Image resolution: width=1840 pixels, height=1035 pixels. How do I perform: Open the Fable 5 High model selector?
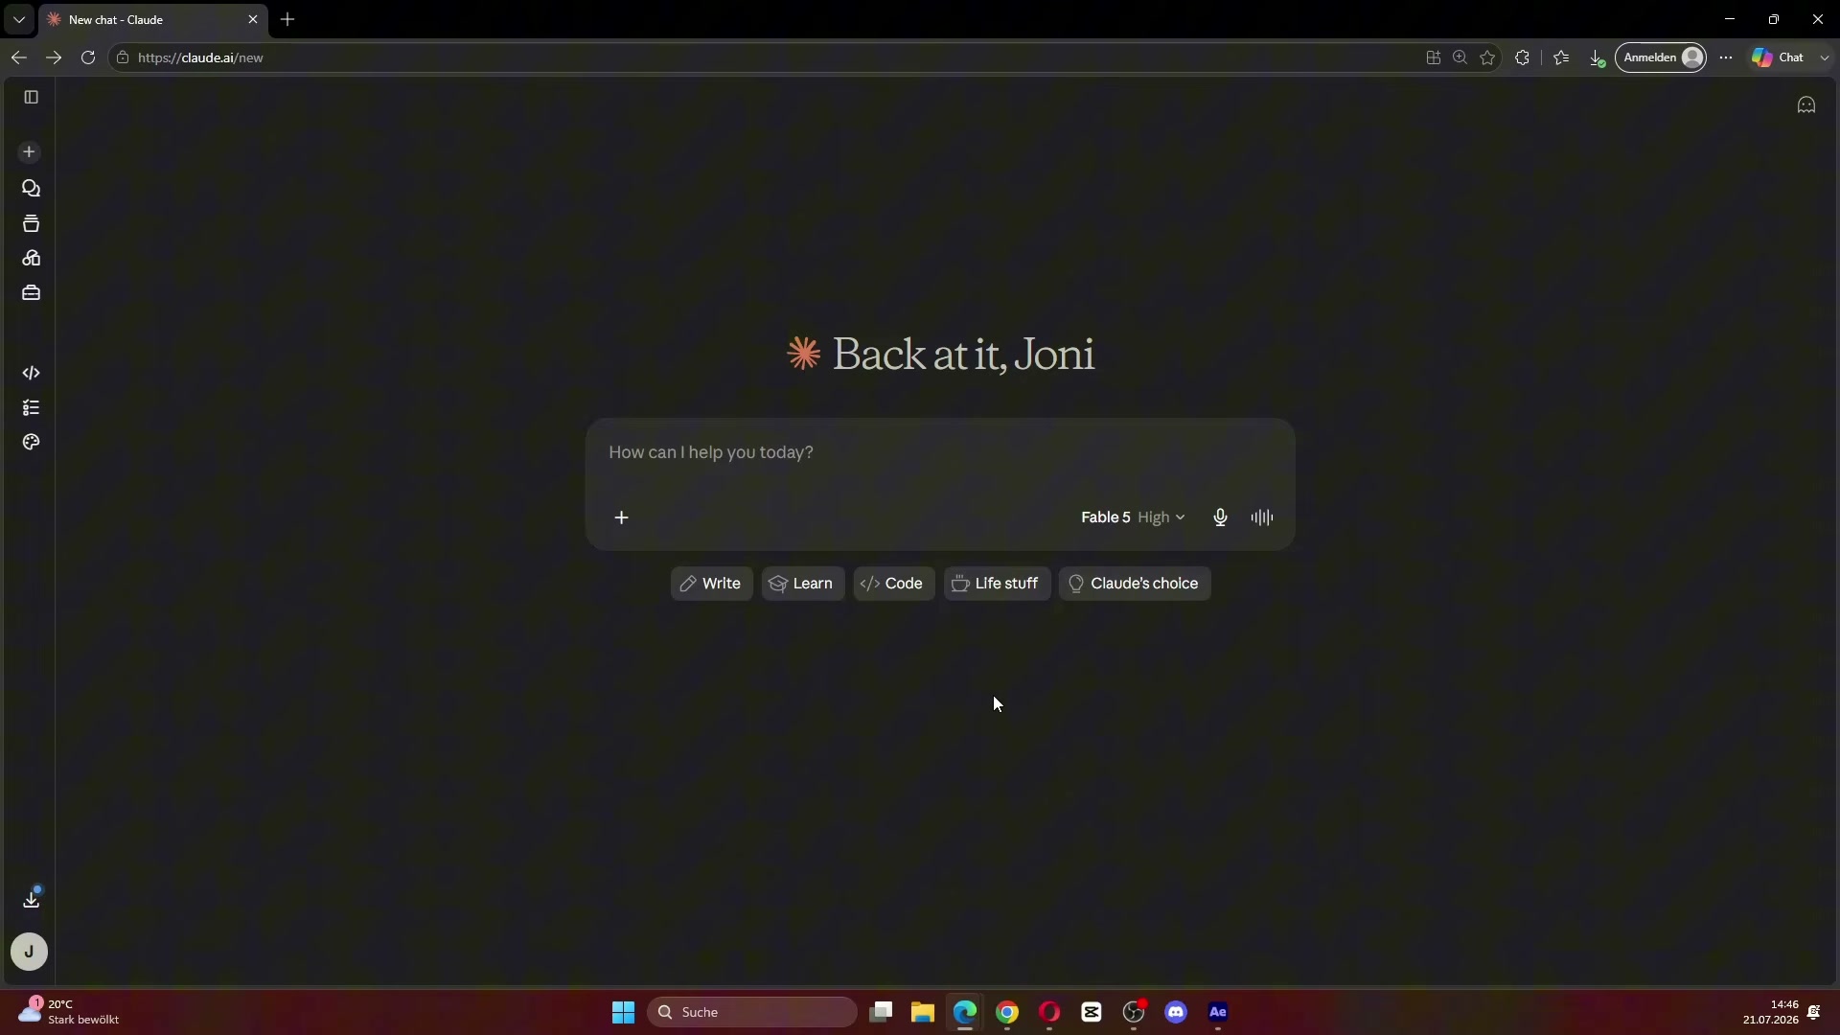[1133, 517]
